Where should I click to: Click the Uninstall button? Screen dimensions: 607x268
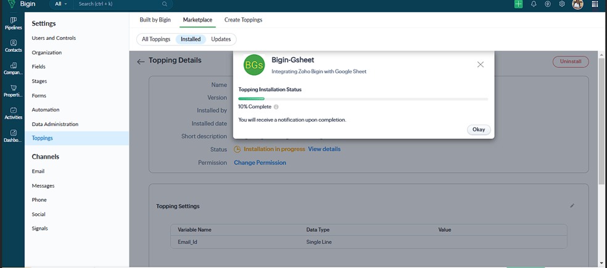point(571,61)
